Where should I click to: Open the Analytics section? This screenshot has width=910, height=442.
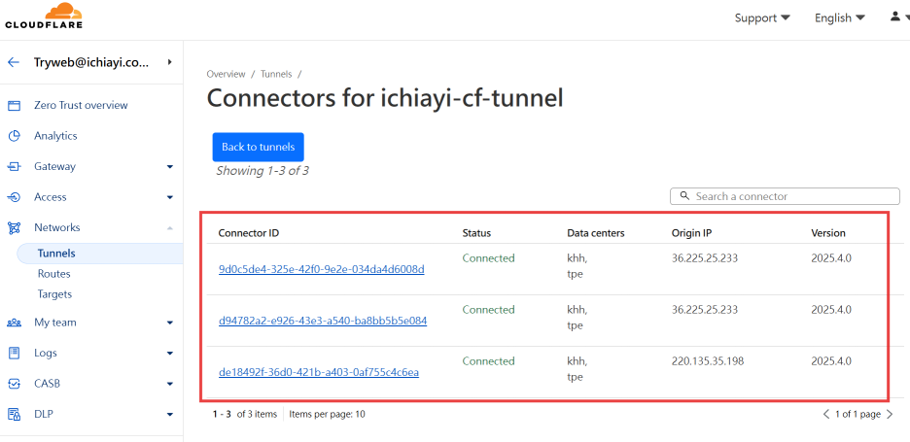55,136
